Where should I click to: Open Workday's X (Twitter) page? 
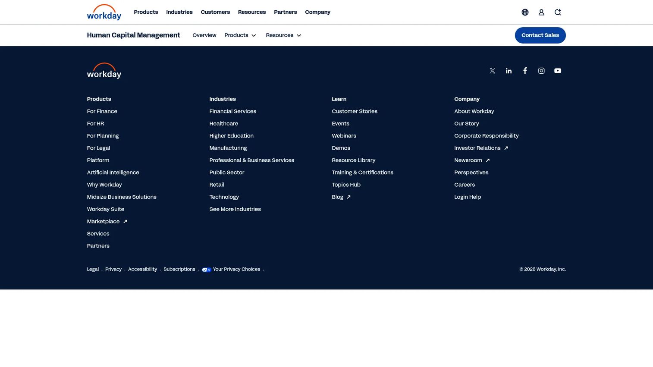click(x=492, y=71)
